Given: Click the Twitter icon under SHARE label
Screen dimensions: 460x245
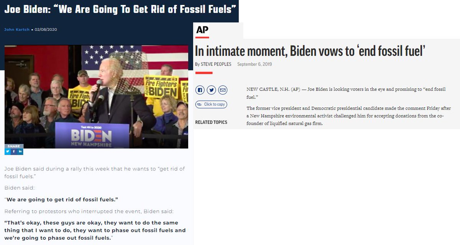Looking at the screenshot, I should tap(8, 152).
